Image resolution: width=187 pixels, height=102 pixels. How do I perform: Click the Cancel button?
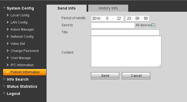pos(136,76)
